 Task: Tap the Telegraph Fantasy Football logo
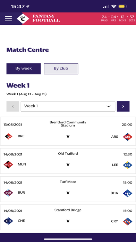38,18
